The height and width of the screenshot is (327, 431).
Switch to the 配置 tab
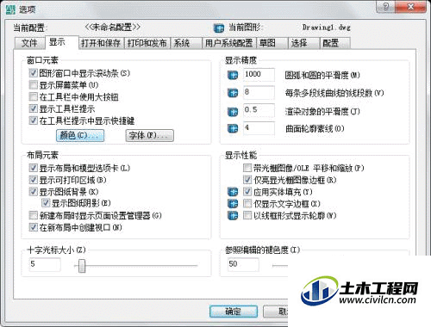point(335,43)
